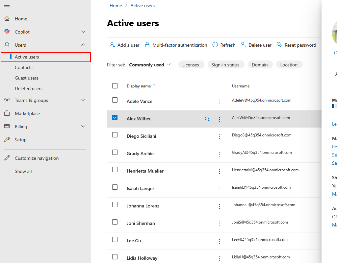Click the Refresh icon in toolbar
Image resolution: width=337 pixels, height=263 pixels.
coord(215,45)
